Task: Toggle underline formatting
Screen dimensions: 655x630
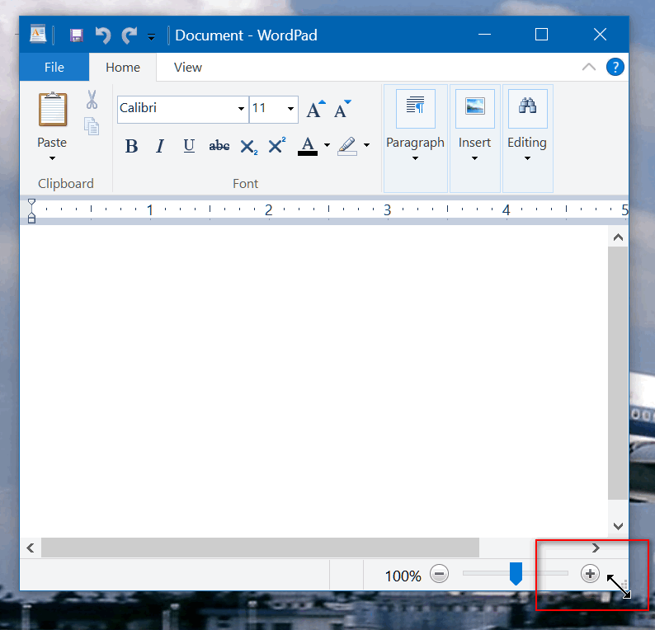Action: (189, 146)
